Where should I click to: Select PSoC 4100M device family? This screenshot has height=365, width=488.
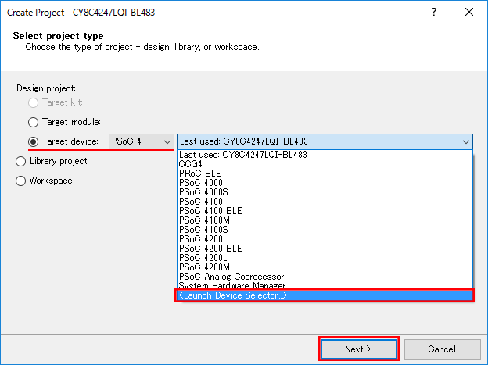click(325, 220)
